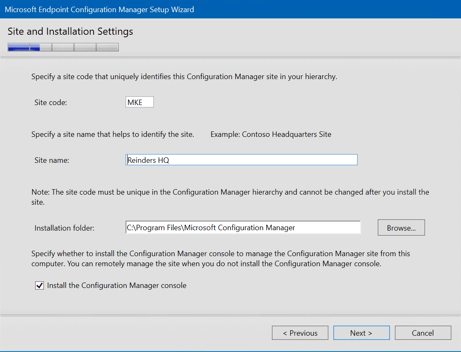Click the "Site and Installation Settings" heading

70,31
